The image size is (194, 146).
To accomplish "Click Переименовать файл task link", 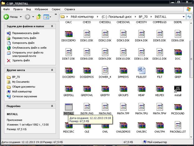I will pyautogui.click(x=26, y=33).
